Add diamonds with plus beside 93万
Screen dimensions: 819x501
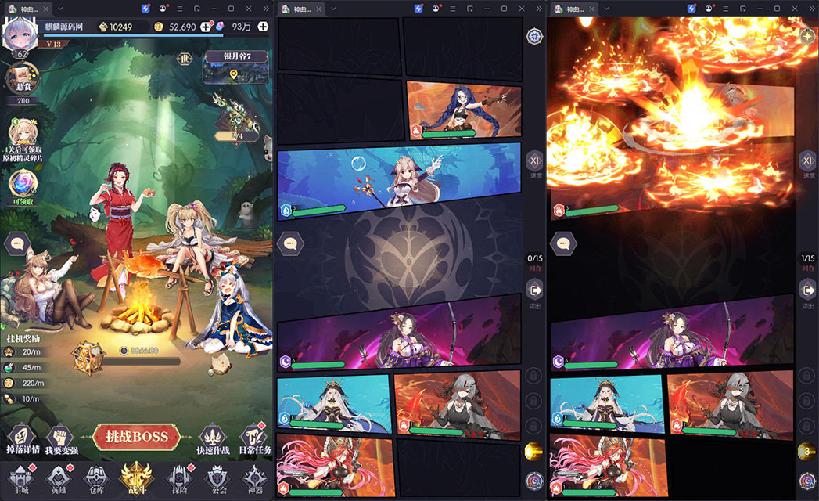coord(264,27)
